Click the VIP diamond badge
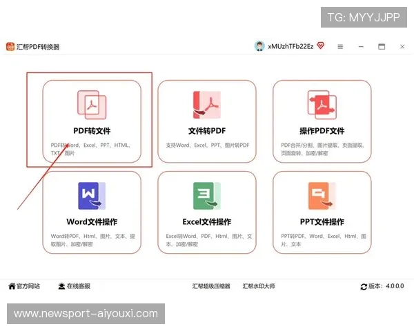The width and height of the screenshot is (414, 331). click(x=321, y=46)
